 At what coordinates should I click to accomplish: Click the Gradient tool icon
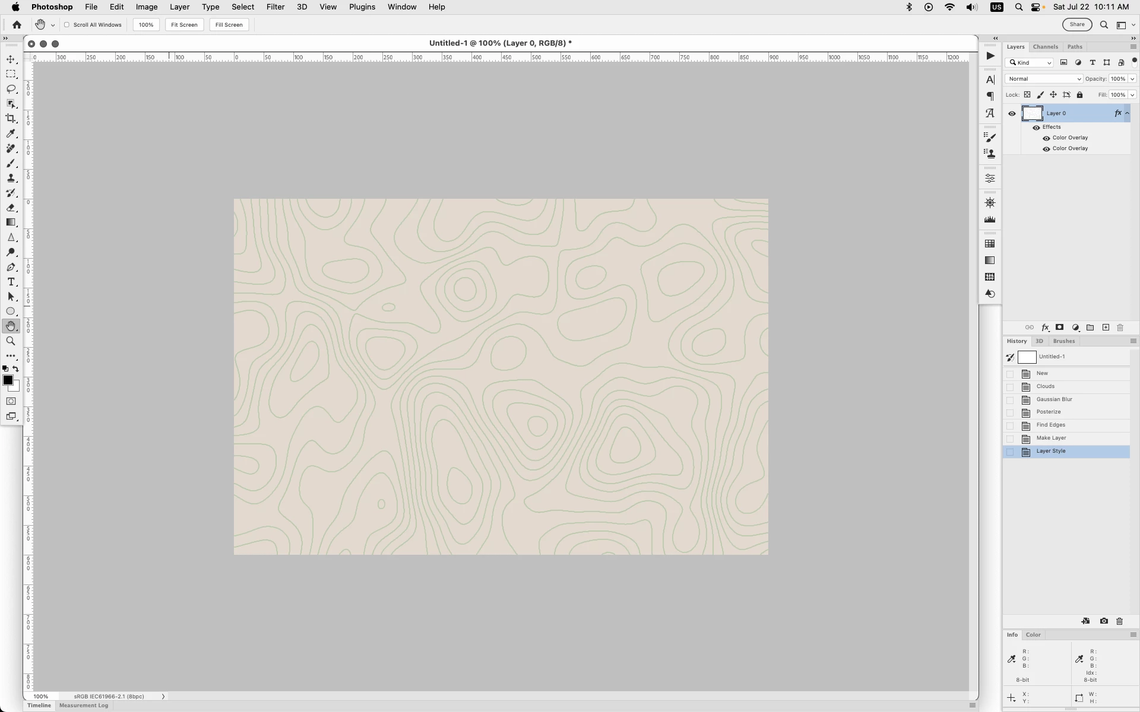[11, 223]
